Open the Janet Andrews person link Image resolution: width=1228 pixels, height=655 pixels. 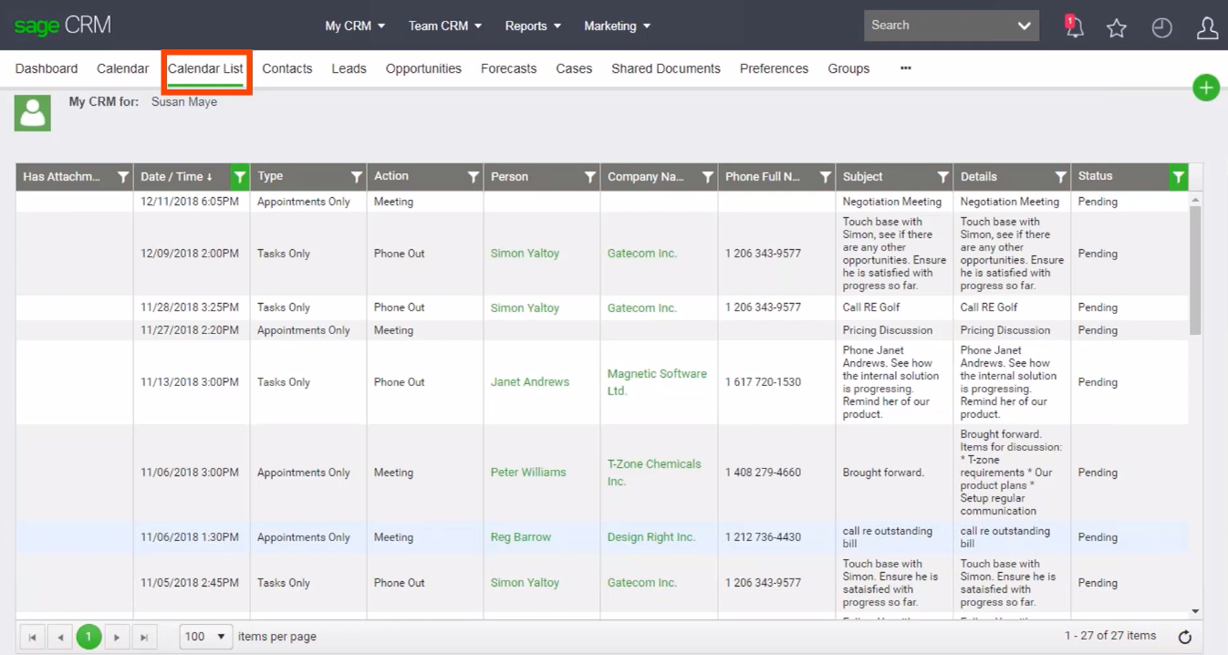529,382
